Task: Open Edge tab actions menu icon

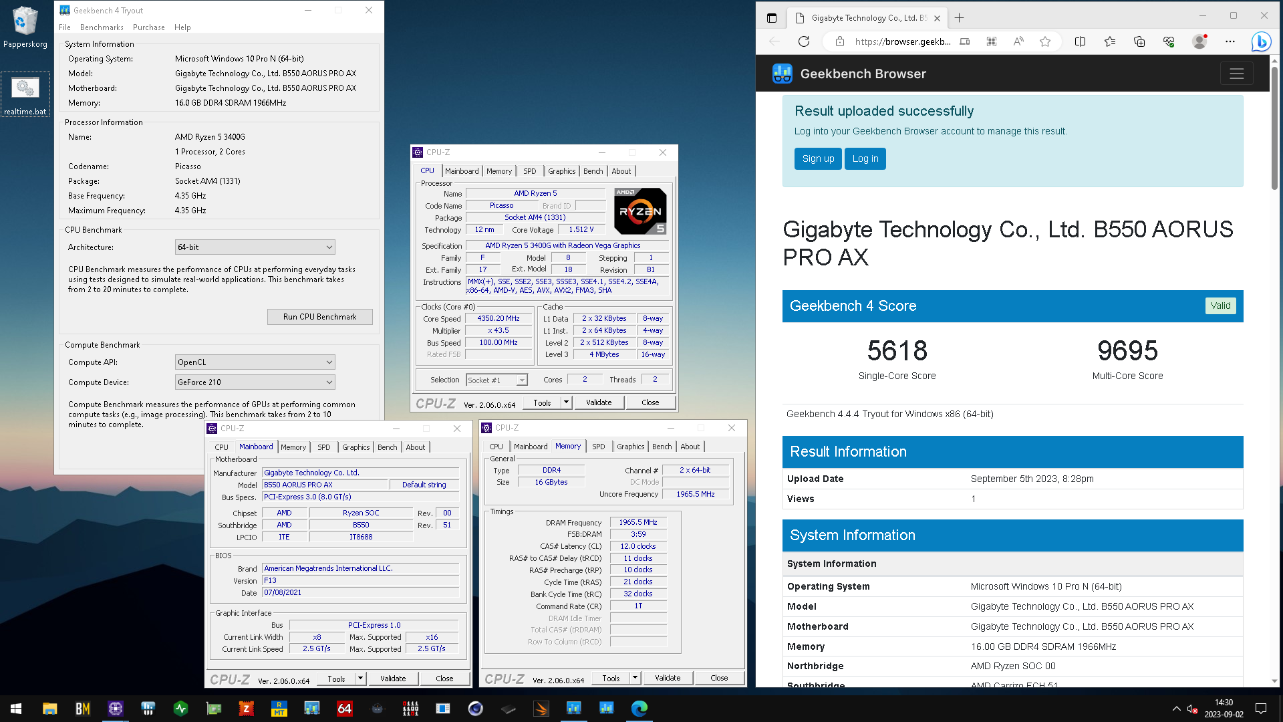Action: pos(772,18)
